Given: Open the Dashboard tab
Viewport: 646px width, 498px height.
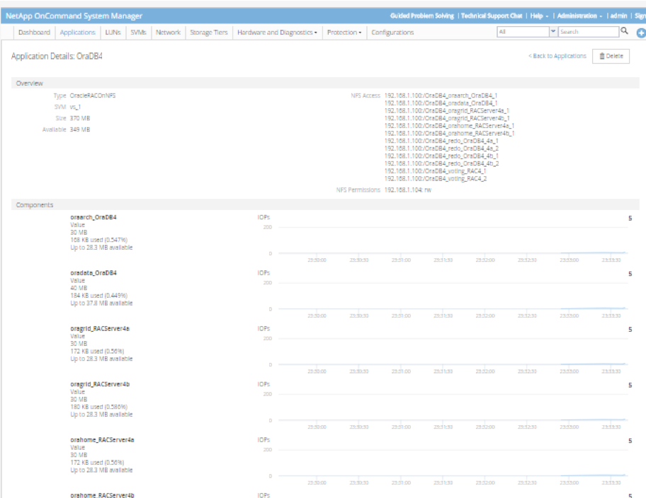Looking at the screenshot, I should 34,32.
